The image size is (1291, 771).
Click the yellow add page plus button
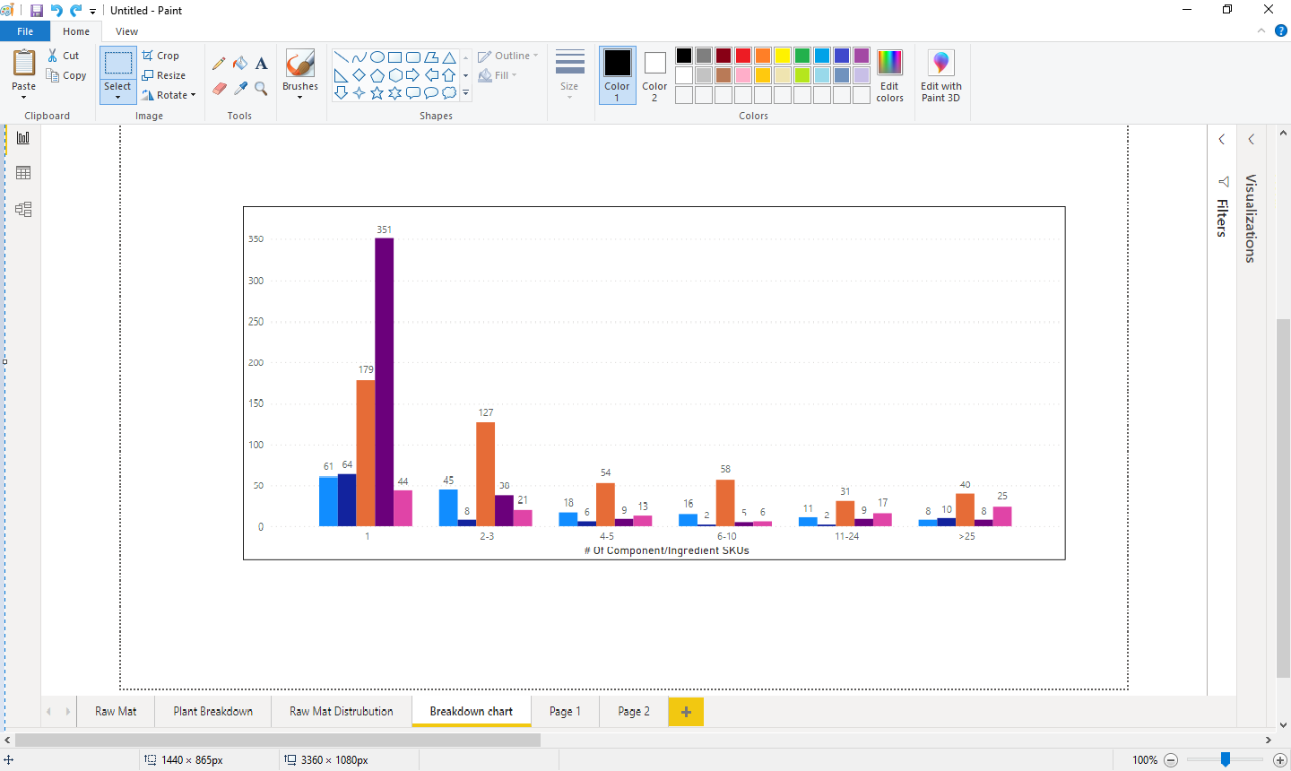coord(687,712)
